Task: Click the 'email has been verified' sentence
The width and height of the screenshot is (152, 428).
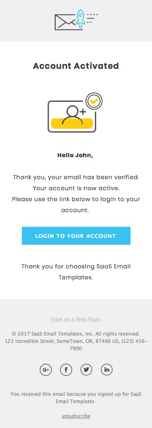Action: [x=76, y=178]
